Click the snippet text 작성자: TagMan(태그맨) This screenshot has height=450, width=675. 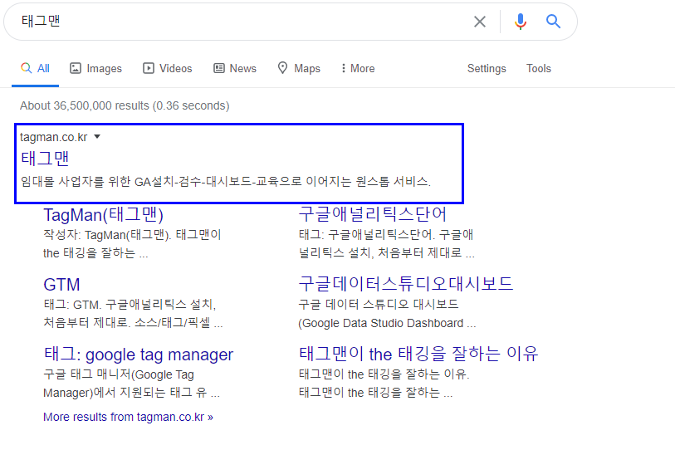[132, 244]
